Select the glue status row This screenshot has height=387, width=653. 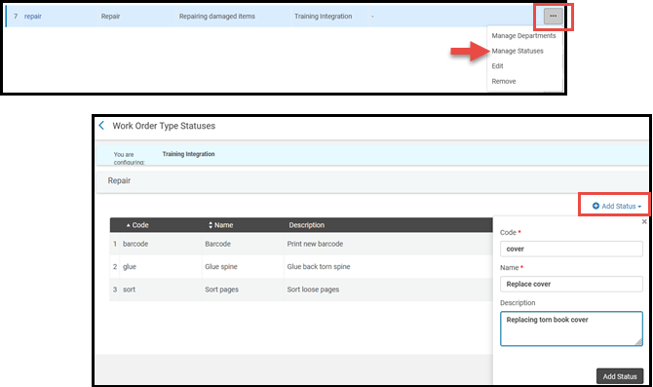301,266
